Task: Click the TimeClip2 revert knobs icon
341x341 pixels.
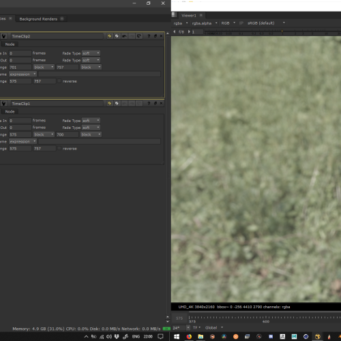Action: click(139, 36)
